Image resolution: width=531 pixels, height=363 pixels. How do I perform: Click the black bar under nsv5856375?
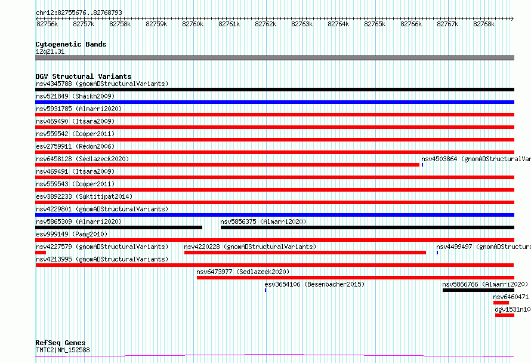point(368,227)
